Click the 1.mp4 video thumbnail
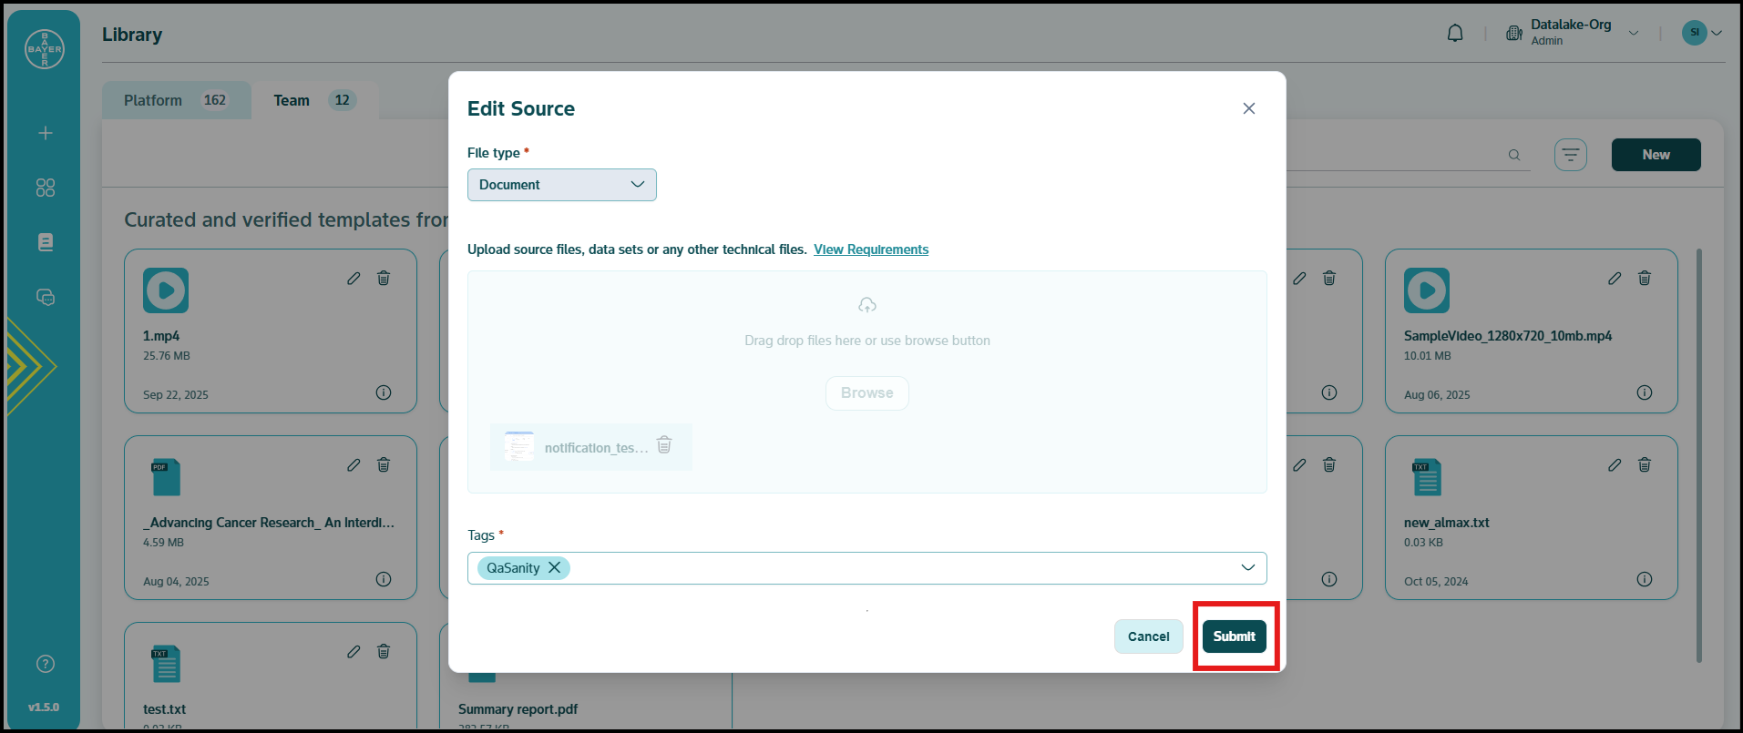Viewport: 1743px width, 733px height. click(x=166, y=290)
